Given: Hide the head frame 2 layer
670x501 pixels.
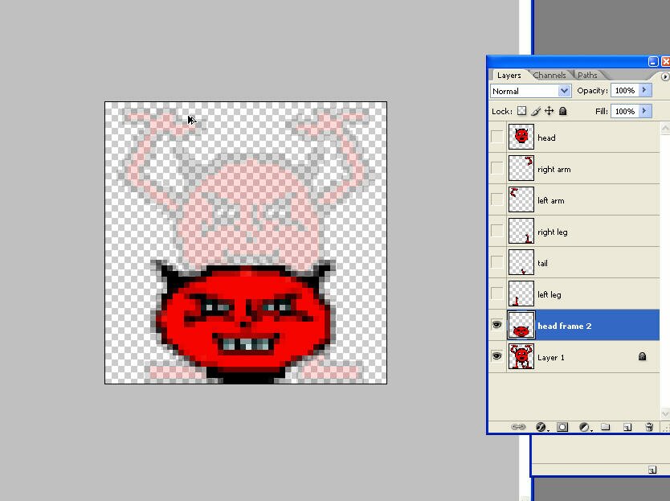Looking at the screenshot, I should click(x=497, y=325).
